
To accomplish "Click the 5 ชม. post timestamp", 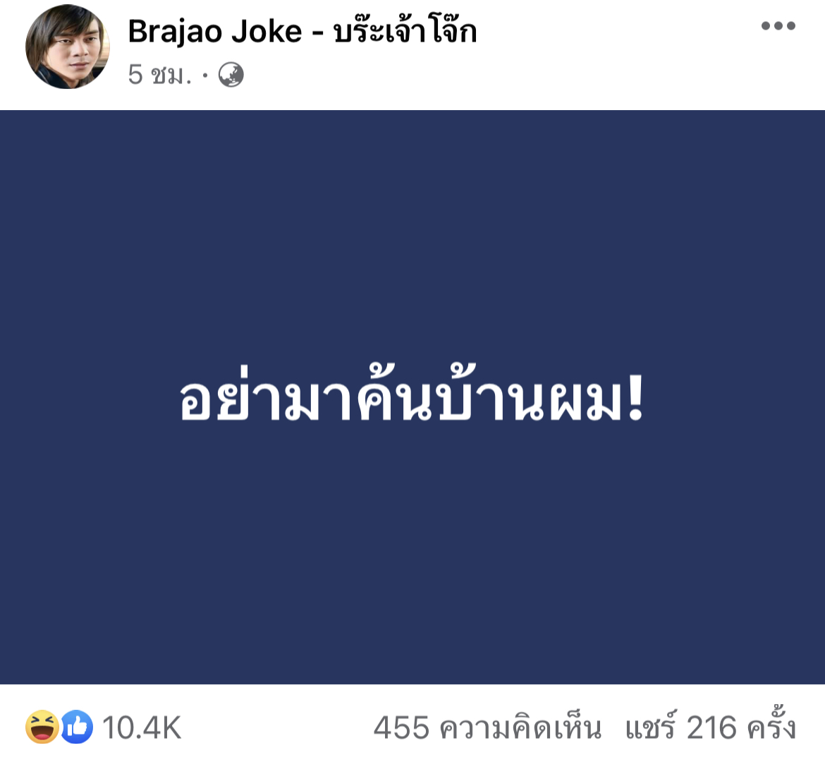I will pyautogui.click(x=160, y=75).
